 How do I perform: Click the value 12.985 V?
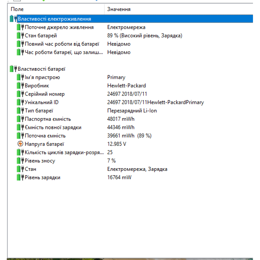(x=116, y=144)
